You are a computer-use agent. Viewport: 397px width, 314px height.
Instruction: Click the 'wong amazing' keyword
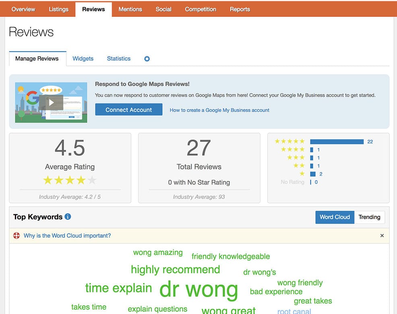158,252
